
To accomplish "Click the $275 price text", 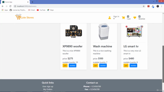I will (x=70, y=59).
